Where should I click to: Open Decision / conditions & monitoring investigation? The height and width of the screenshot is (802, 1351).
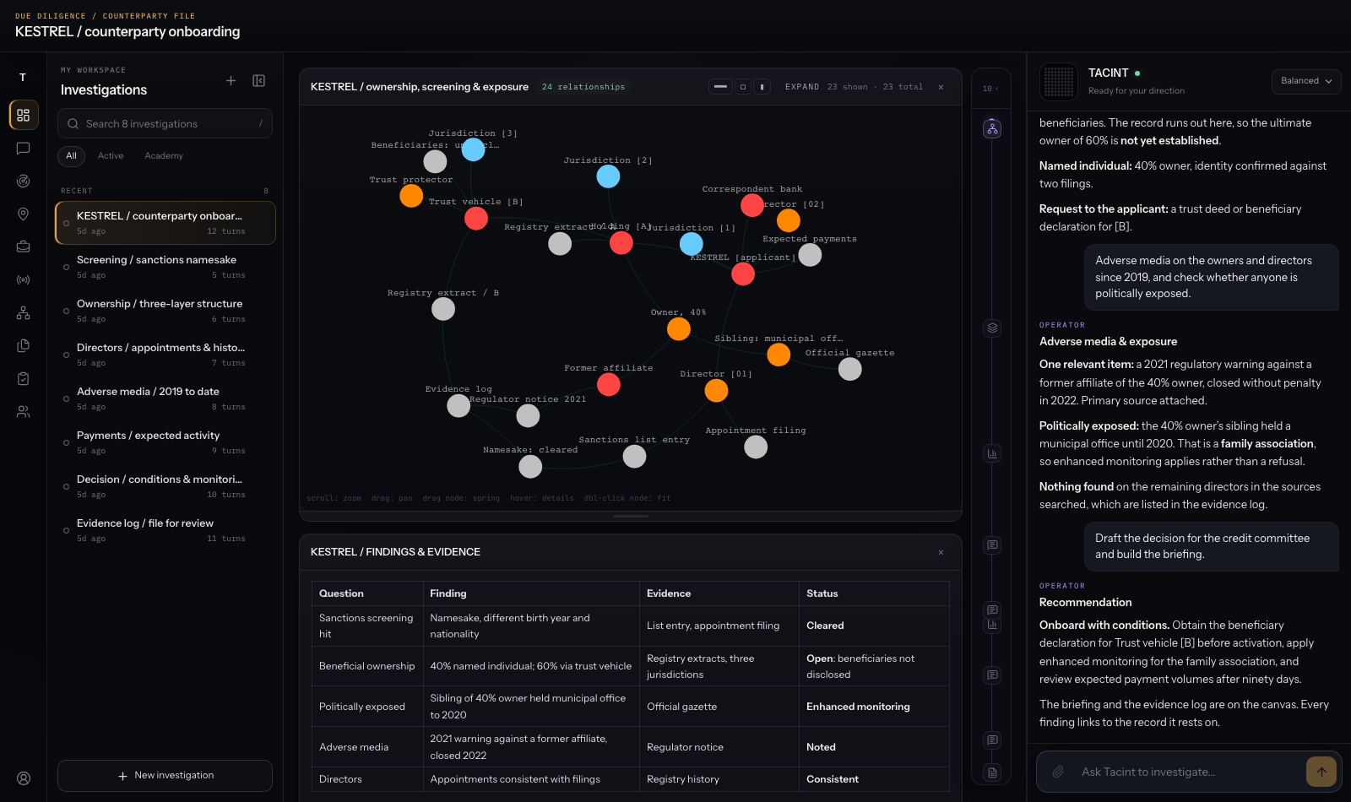tap(165, 486)
